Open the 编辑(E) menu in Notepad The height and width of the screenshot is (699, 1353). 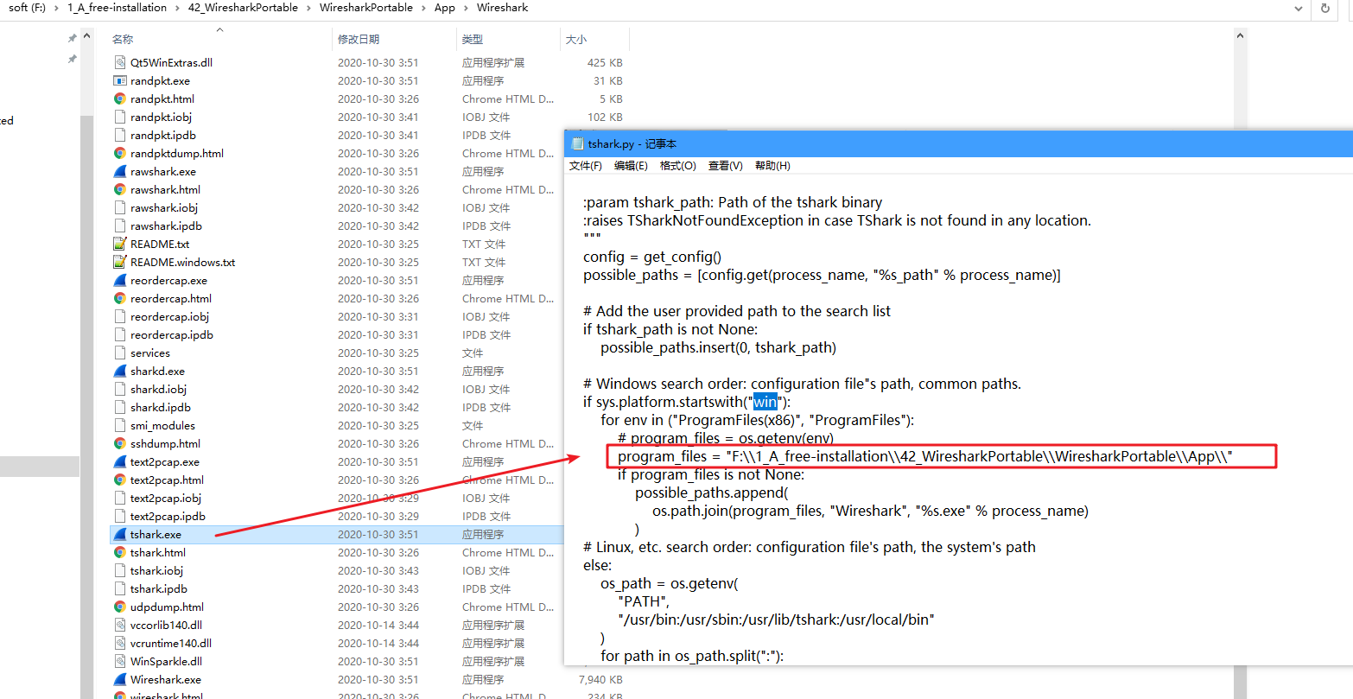point(631,166)
